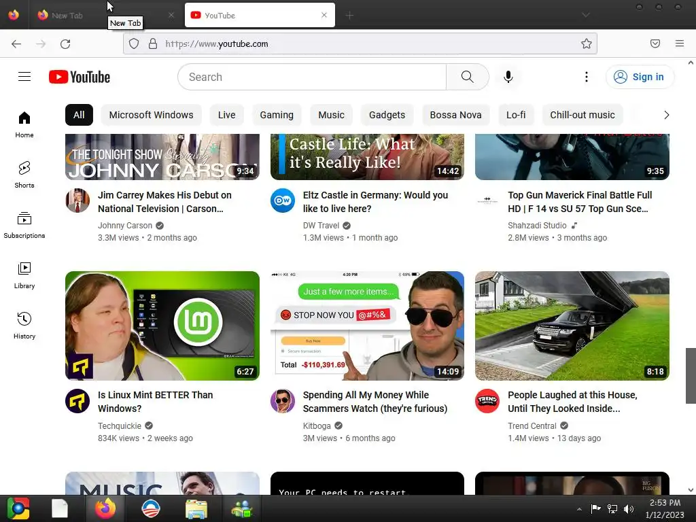The image size is (696, 522).
Task: Click the site security padlock icon
Action: point(153,43)
